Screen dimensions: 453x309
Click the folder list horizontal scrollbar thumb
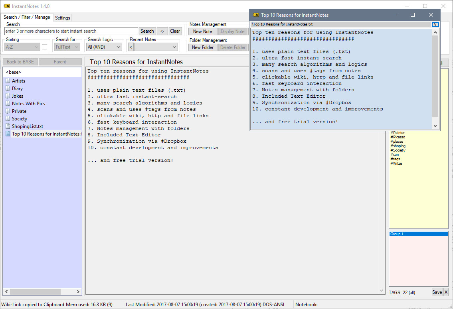point(35,292)
